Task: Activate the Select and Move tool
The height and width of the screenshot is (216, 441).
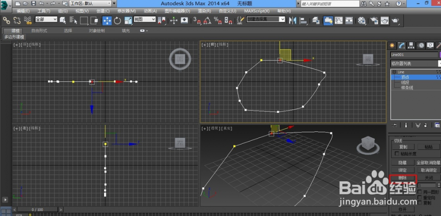Action: (x=107, y=20)
